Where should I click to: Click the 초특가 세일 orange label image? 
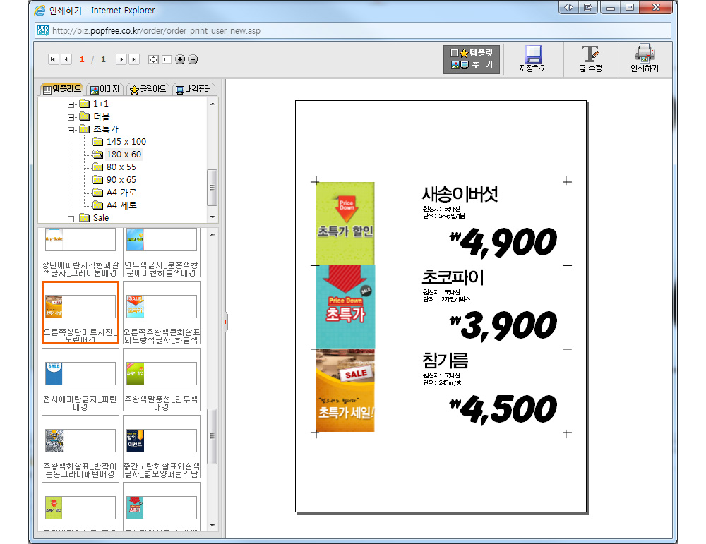click(345, 390)
